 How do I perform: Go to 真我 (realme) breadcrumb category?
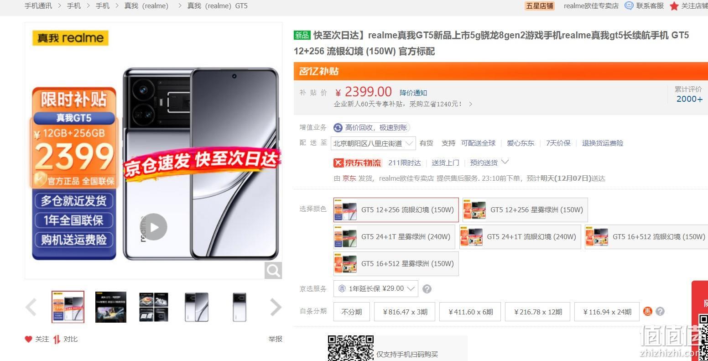146,6
